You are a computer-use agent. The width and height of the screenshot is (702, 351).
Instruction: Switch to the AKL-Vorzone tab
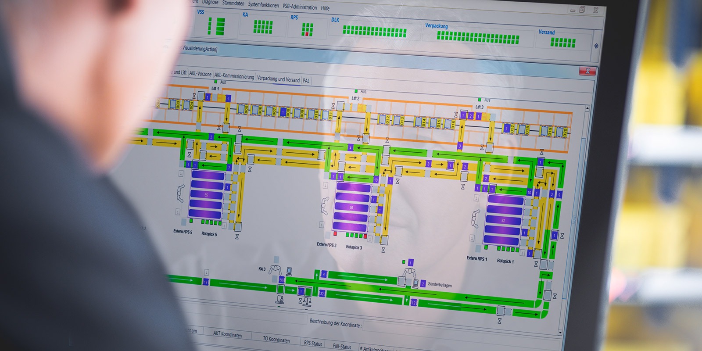(x=200, y=74)
